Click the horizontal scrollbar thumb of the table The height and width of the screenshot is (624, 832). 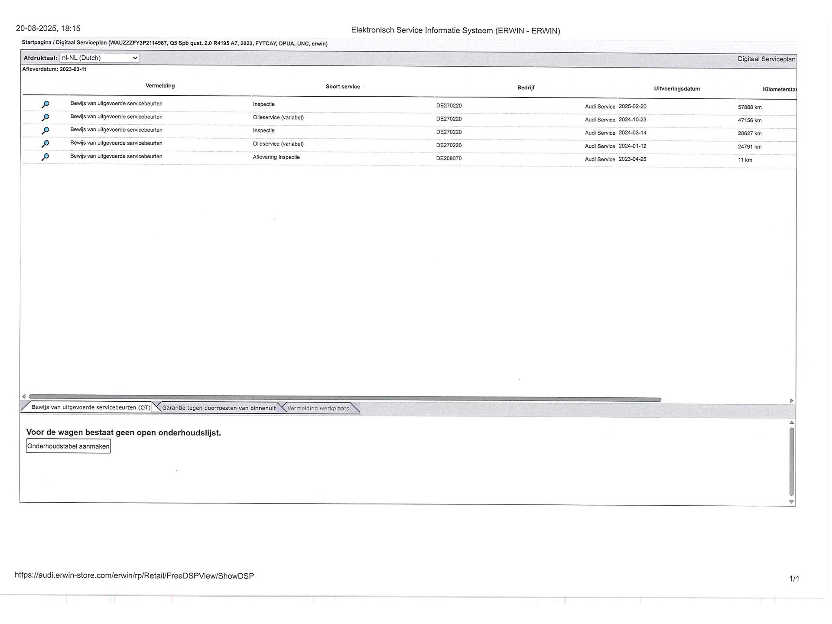(344, 398)
